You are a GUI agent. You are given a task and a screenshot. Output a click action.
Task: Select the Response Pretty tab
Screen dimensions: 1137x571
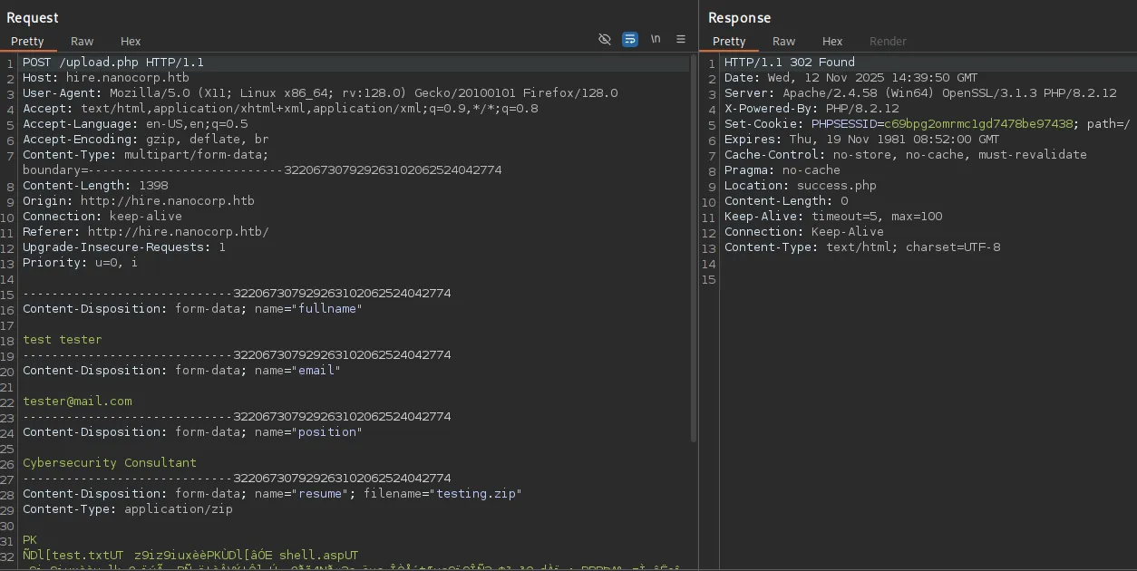[x=729, y=41]
